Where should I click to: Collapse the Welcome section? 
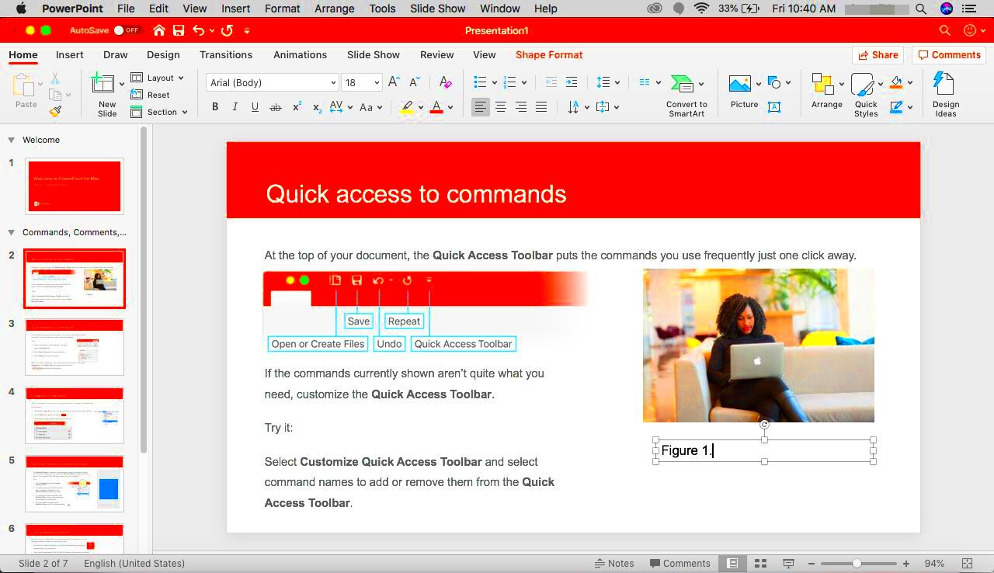click(11, 140)
